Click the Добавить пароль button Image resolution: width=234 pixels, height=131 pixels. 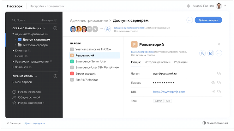pyautogui.click(x=208, y=20)
